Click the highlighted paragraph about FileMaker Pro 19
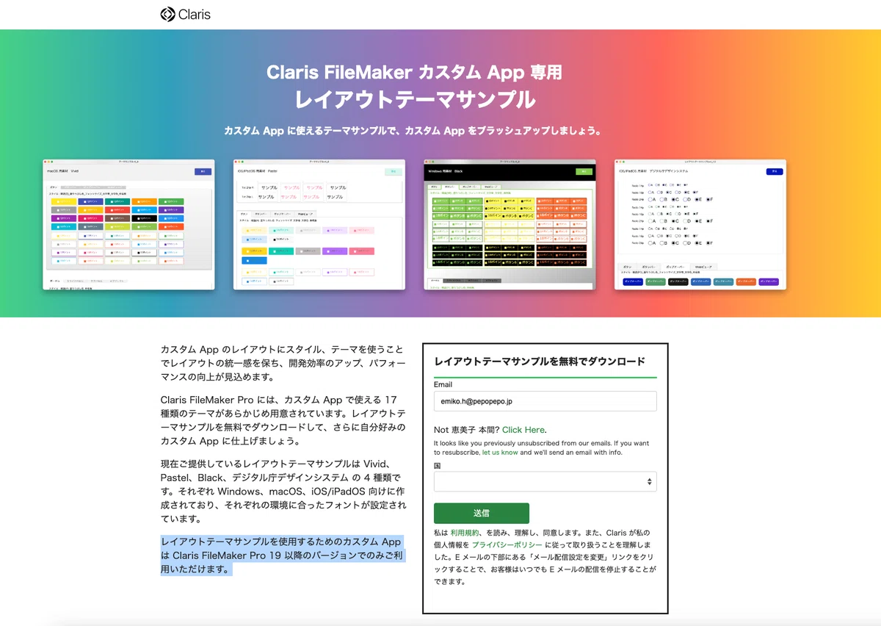The image size is (881, 626). [x=283, y=555]
